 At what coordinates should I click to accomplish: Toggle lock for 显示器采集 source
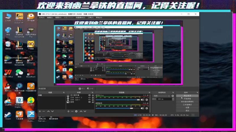pyautogui.click(x=93, y=95)
